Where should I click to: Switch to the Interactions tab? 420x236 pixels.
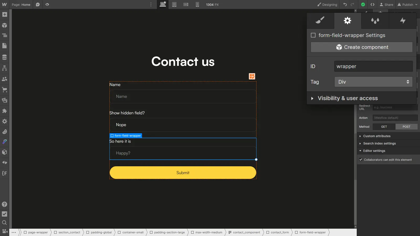pos(402,21)
